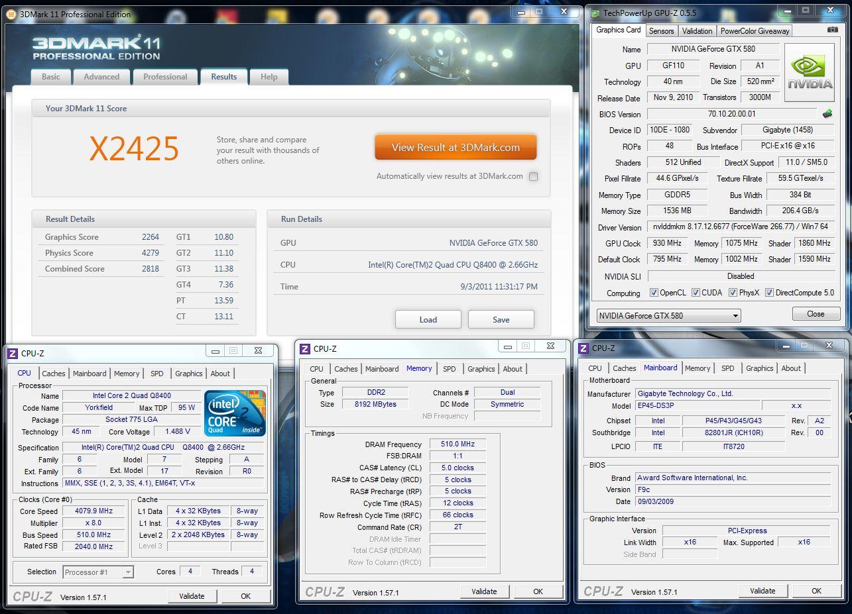This screenshot has width=852, height=614.
Task: Open SPD tab in CPU-Z CPU window
Action: pos(156,374)
